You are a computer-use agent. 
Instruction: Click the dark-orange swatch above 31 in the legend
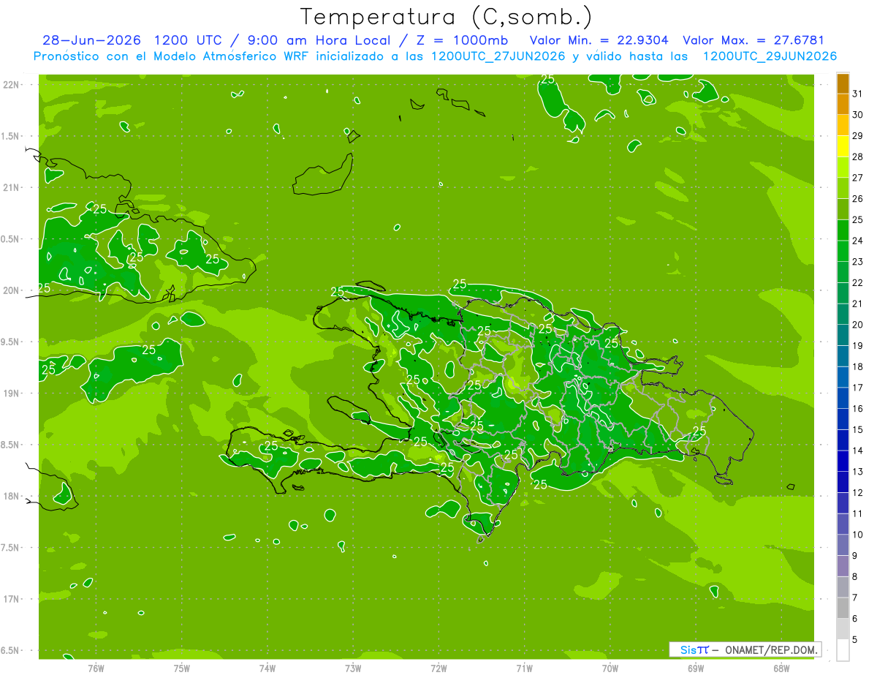843,84
